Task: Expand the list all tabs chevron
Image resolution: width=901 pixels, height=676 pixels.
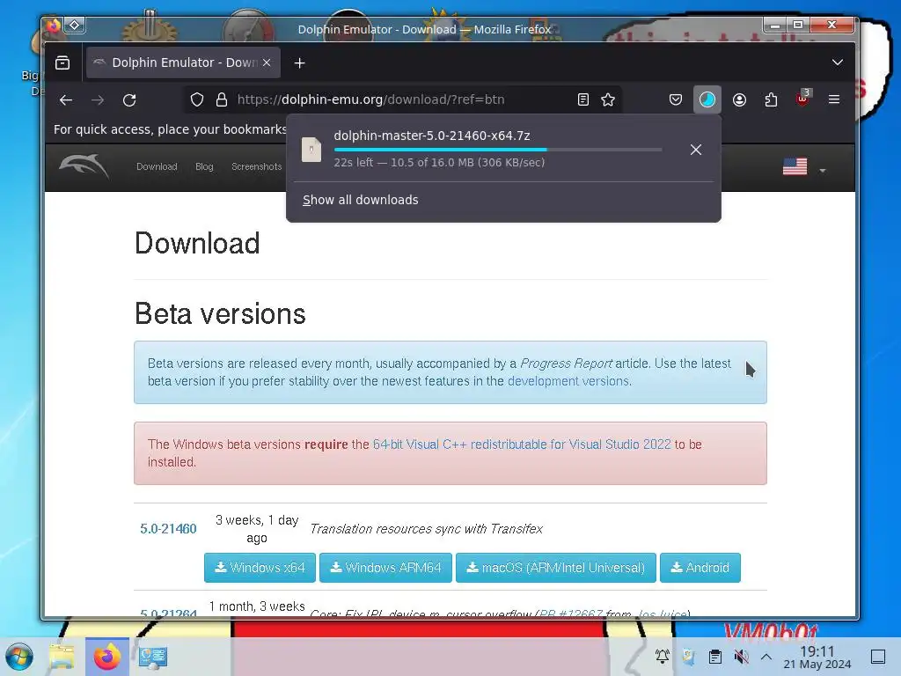Action: (x=838, y=62)
